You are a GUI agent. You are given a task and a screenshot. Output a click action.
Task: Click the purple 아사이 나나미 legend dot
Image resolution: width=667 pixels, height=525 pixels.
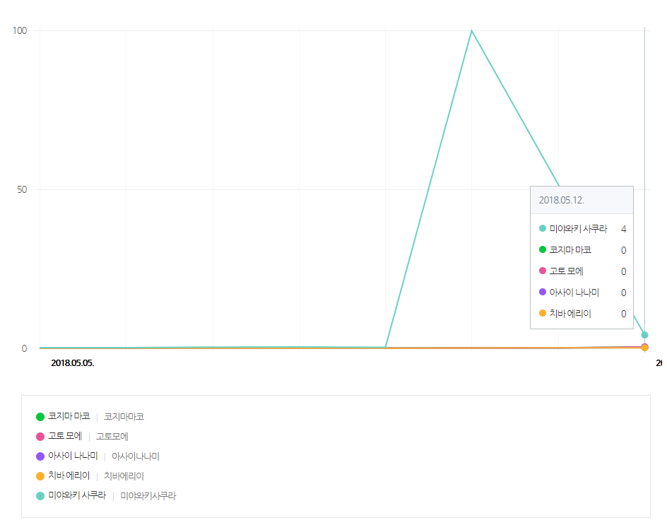coord(40,456)
